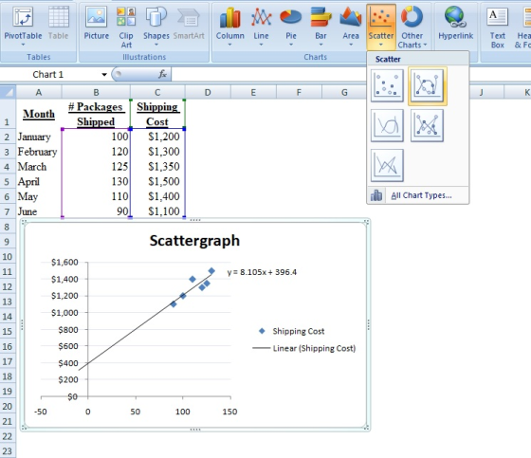Choose Scatter with Smooth Lines and Markers
The image size is (531, 458).
tap(427, 85)
